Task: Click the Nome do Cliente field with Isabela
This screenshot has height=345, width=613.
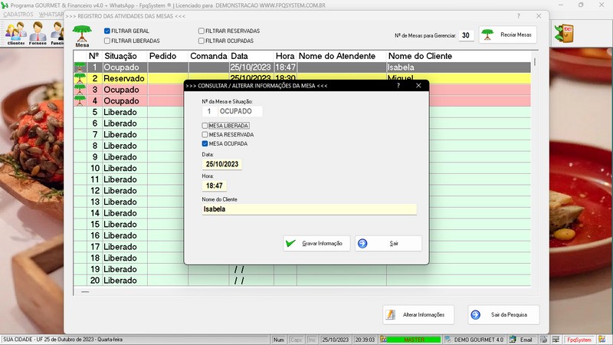Action: coord(310,209)
